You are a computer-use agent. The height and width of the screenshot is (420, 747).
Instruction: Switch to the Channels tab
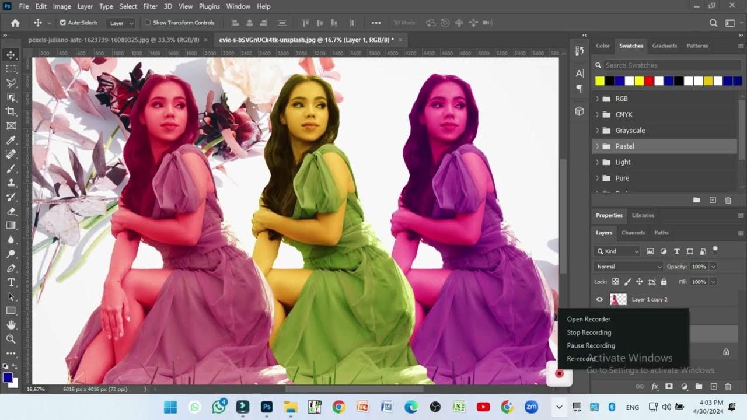(x=633, y=233)
